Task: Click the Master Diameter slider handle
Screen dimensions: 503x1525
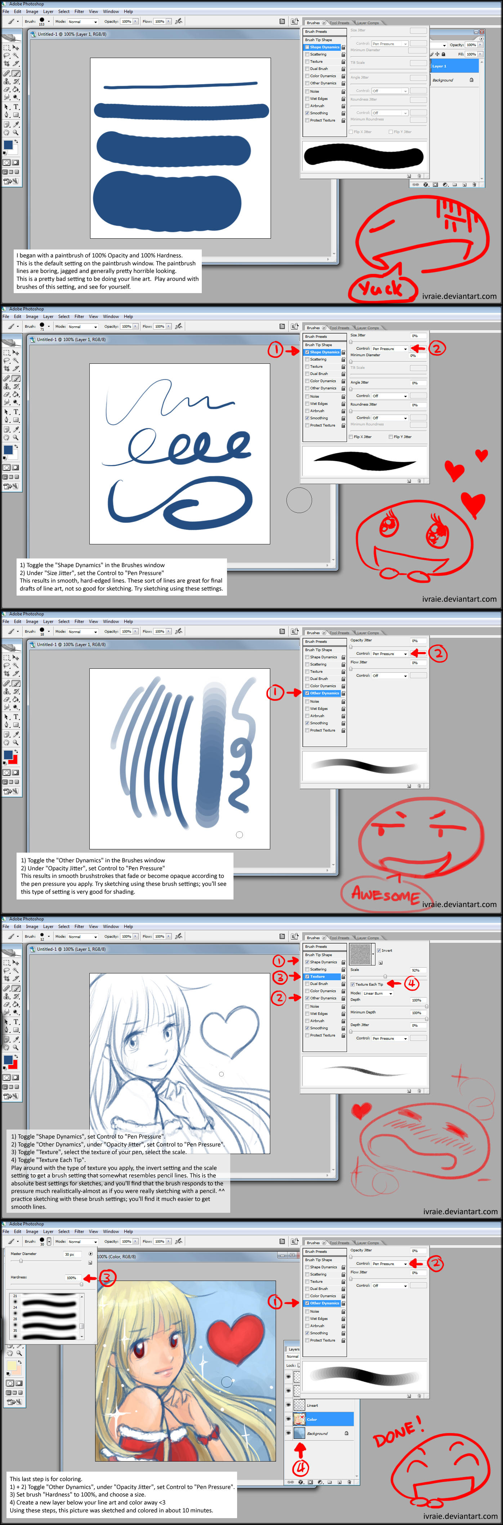Action: 21,1261
